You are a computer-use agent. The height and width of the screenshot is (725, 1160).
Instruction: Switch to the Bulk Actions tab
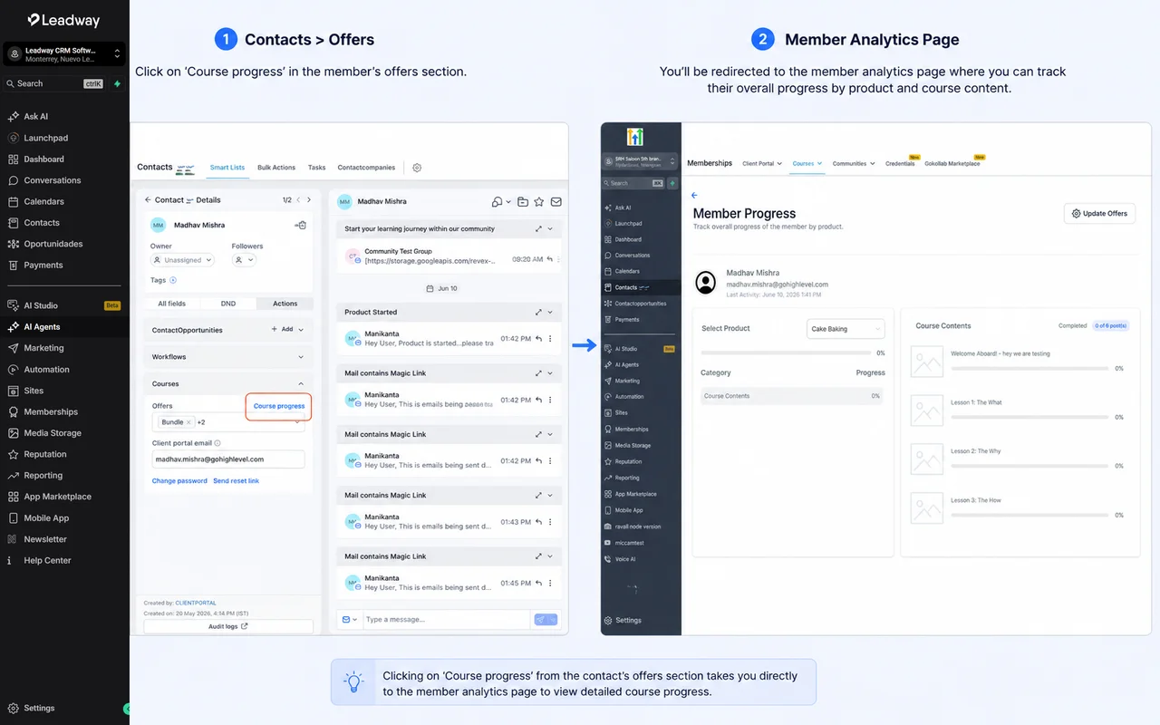click(276, 168)
